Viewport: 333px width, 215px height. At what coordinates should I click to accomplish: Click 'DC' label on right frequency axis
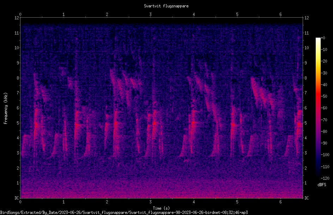pyautogui.click(x=307, y=198)
